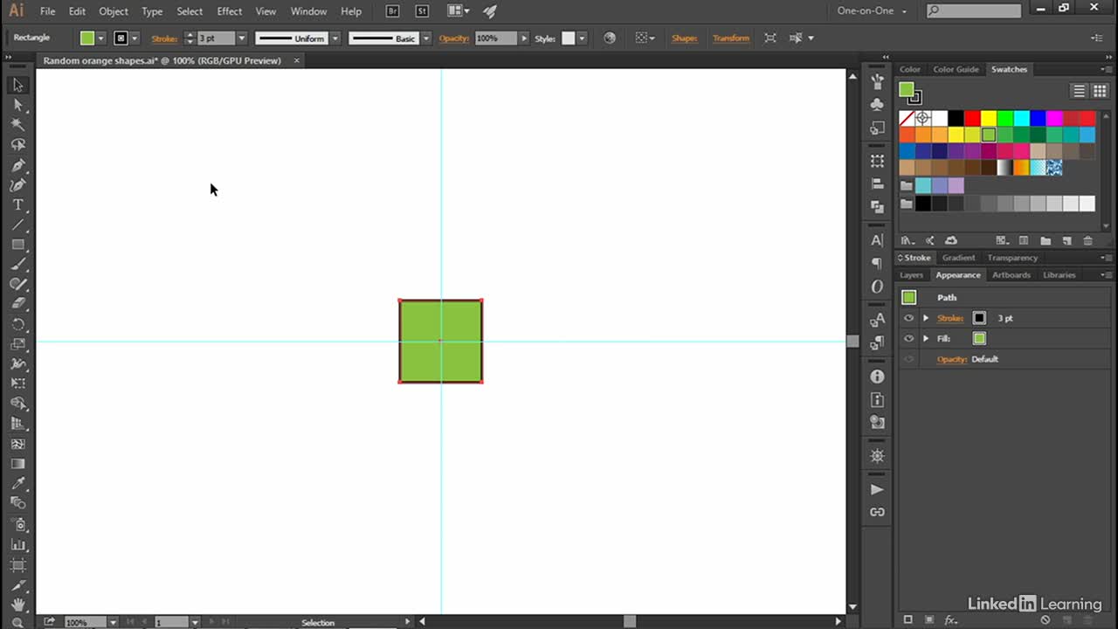Open the stroke weight dropdown
The image size is (1118, 629).
click(x=242, y=38)
